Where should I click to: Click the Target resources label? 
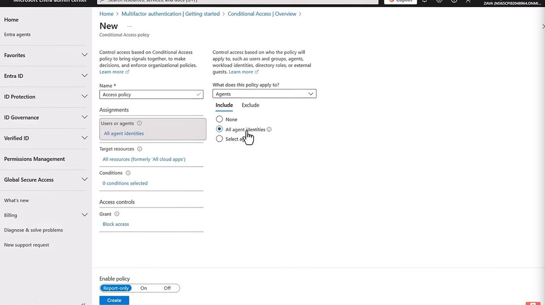tap(117, 149)
